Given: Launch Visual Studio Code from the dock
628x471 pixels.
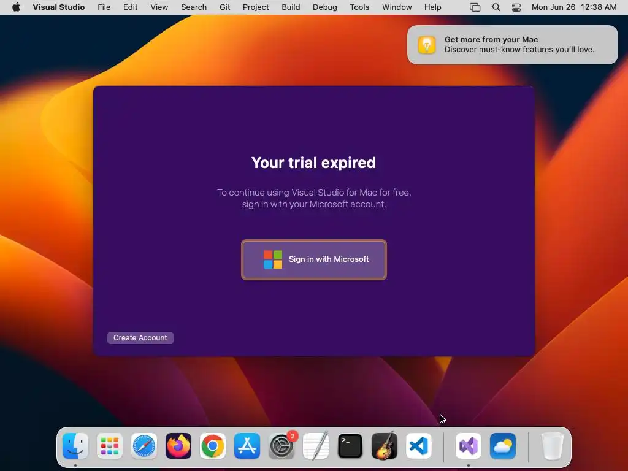Looking at the screenshot, I should pos(418,446).
